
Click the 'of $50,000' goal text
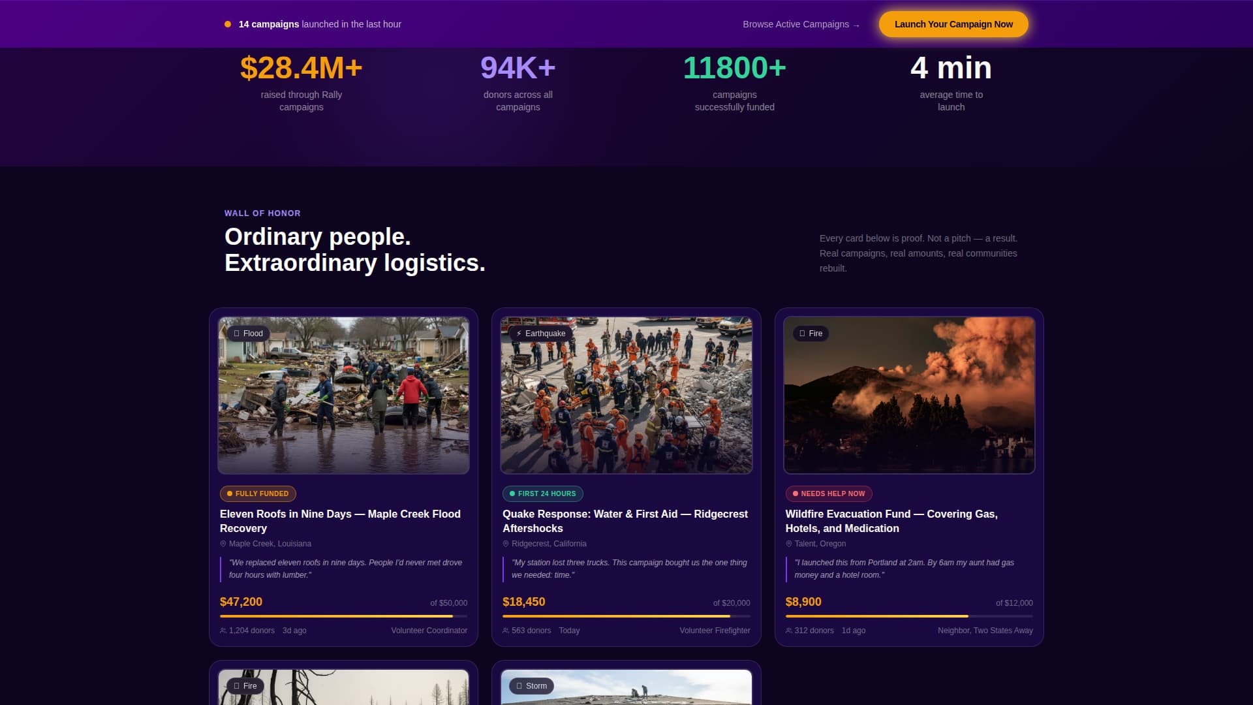(x=449, y=603)
